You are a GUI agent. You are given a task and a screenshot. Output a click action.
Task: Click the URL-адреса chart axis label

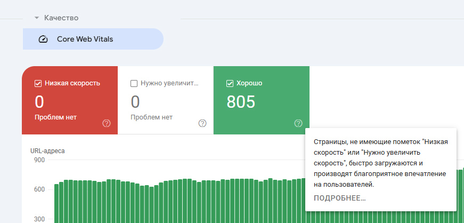click(47, 151)
